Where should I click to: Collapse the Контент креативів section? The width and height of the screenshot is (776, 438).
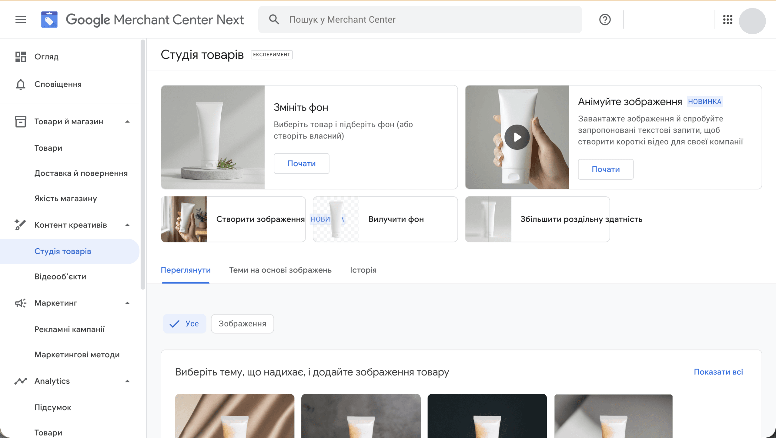pos(128,225)
